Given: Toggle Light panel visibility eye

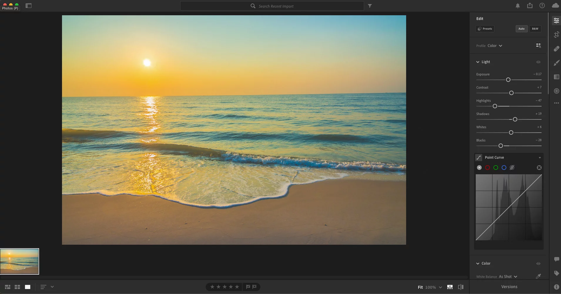Looking at the screenshot, I should click(538, 62).
